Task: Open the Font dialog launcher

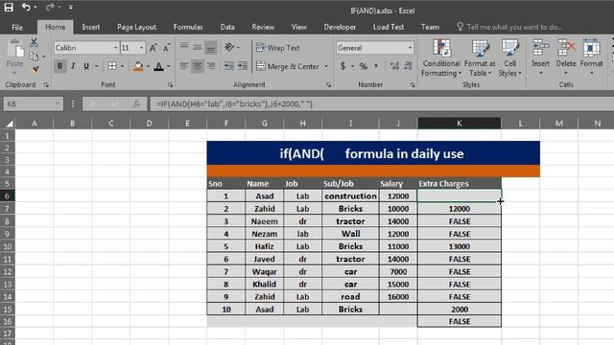Action: tap(171, 85)
